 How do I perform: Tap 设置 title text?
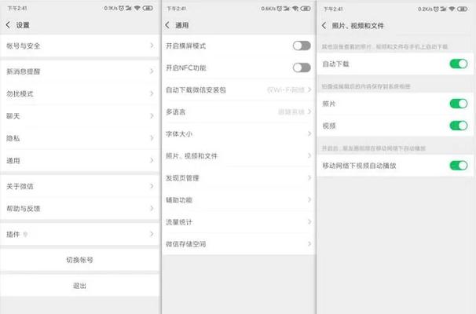point(23,25)
